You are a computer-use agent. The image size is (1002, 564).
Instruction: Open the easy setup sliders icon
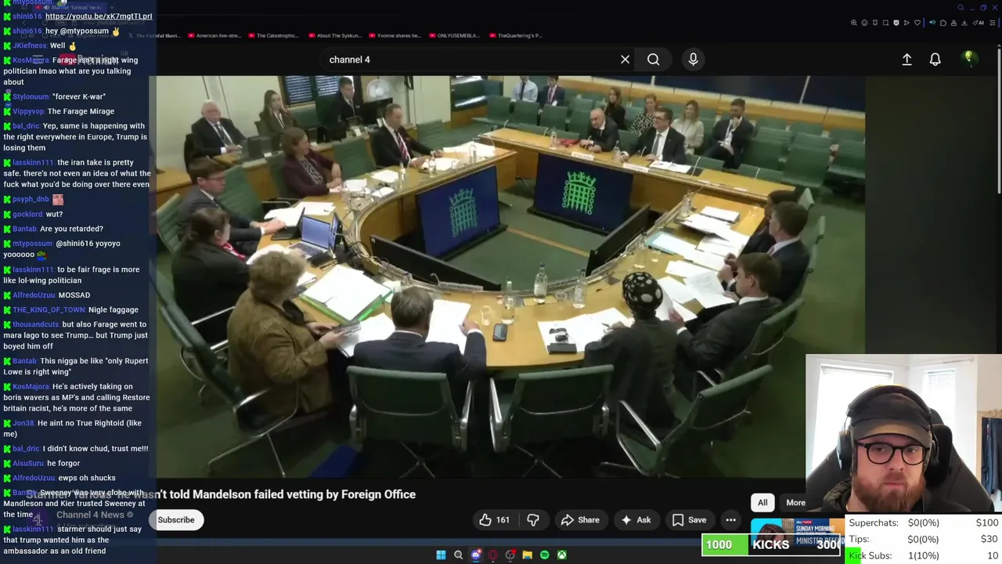992,23
